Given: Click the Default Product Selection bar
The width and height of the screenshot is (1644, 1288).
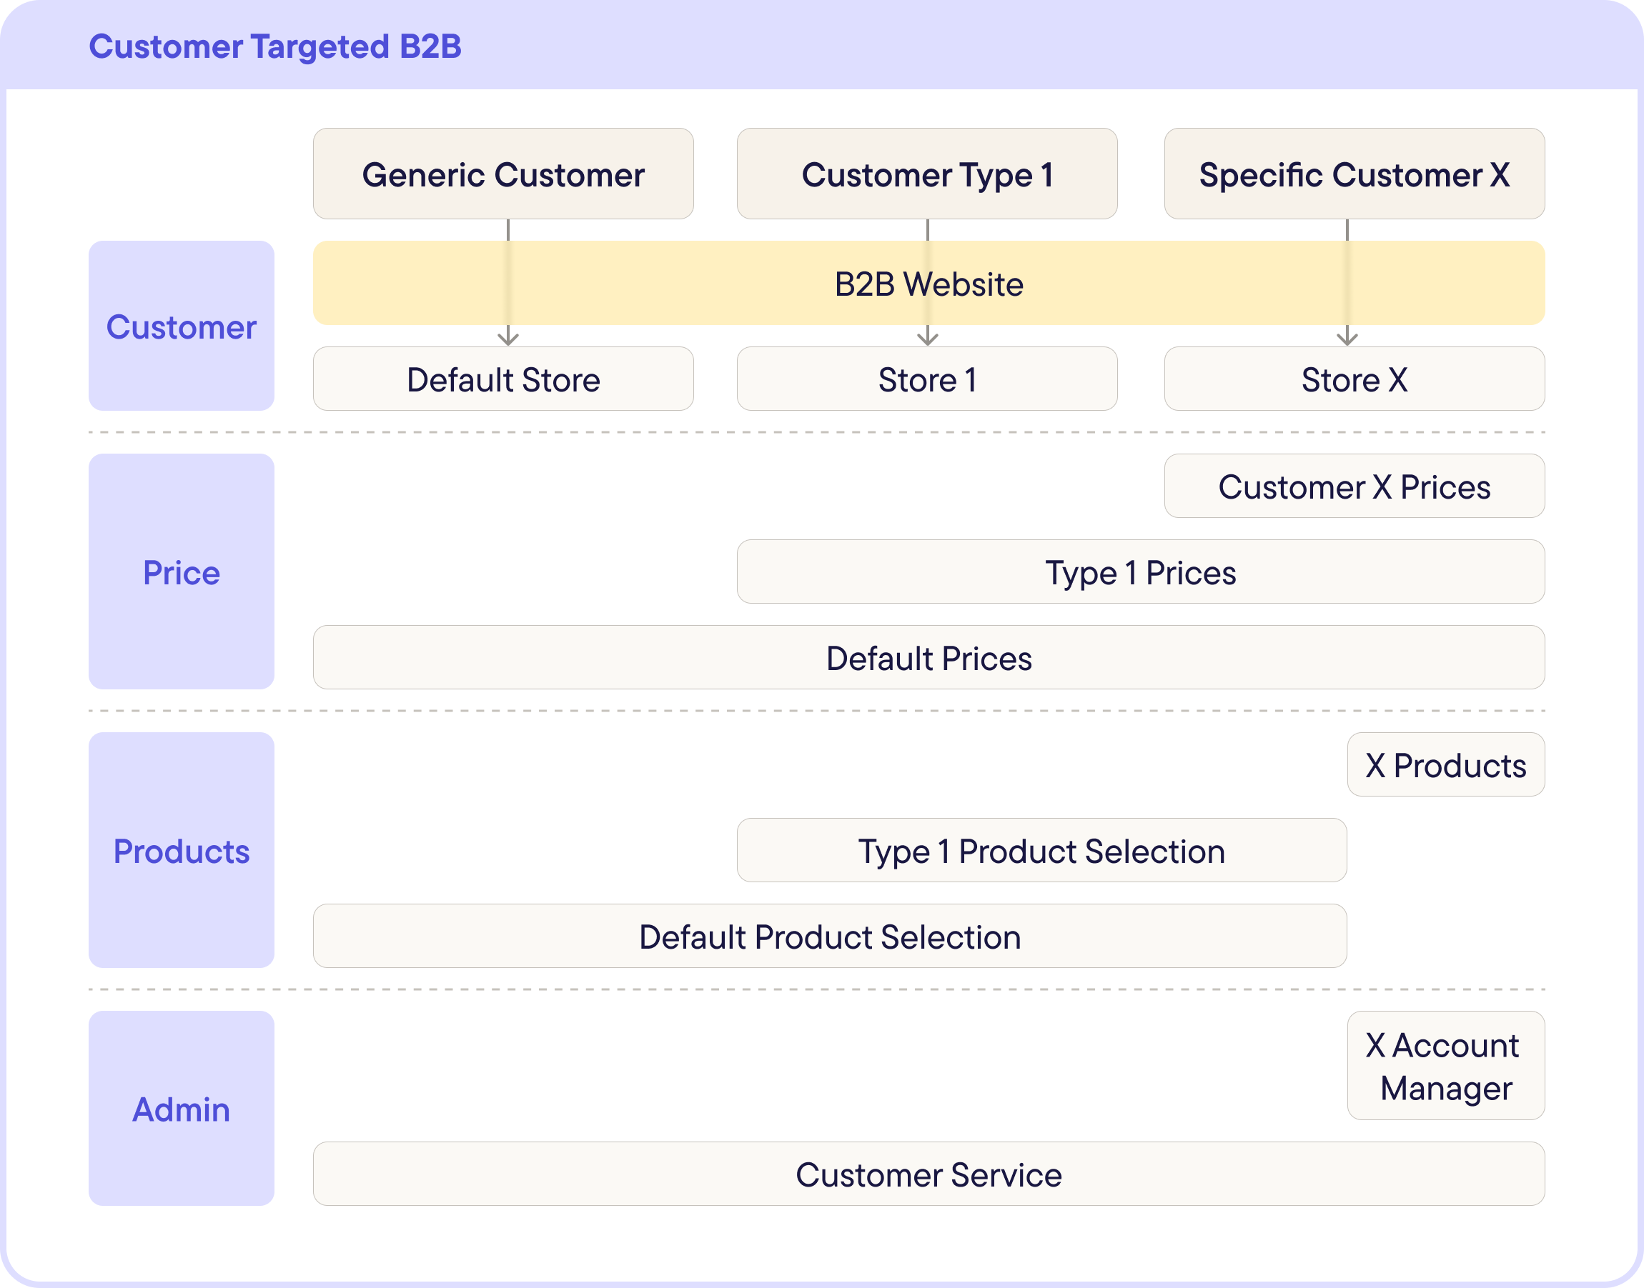Looking at the screenshot, I should coord(830,936).
